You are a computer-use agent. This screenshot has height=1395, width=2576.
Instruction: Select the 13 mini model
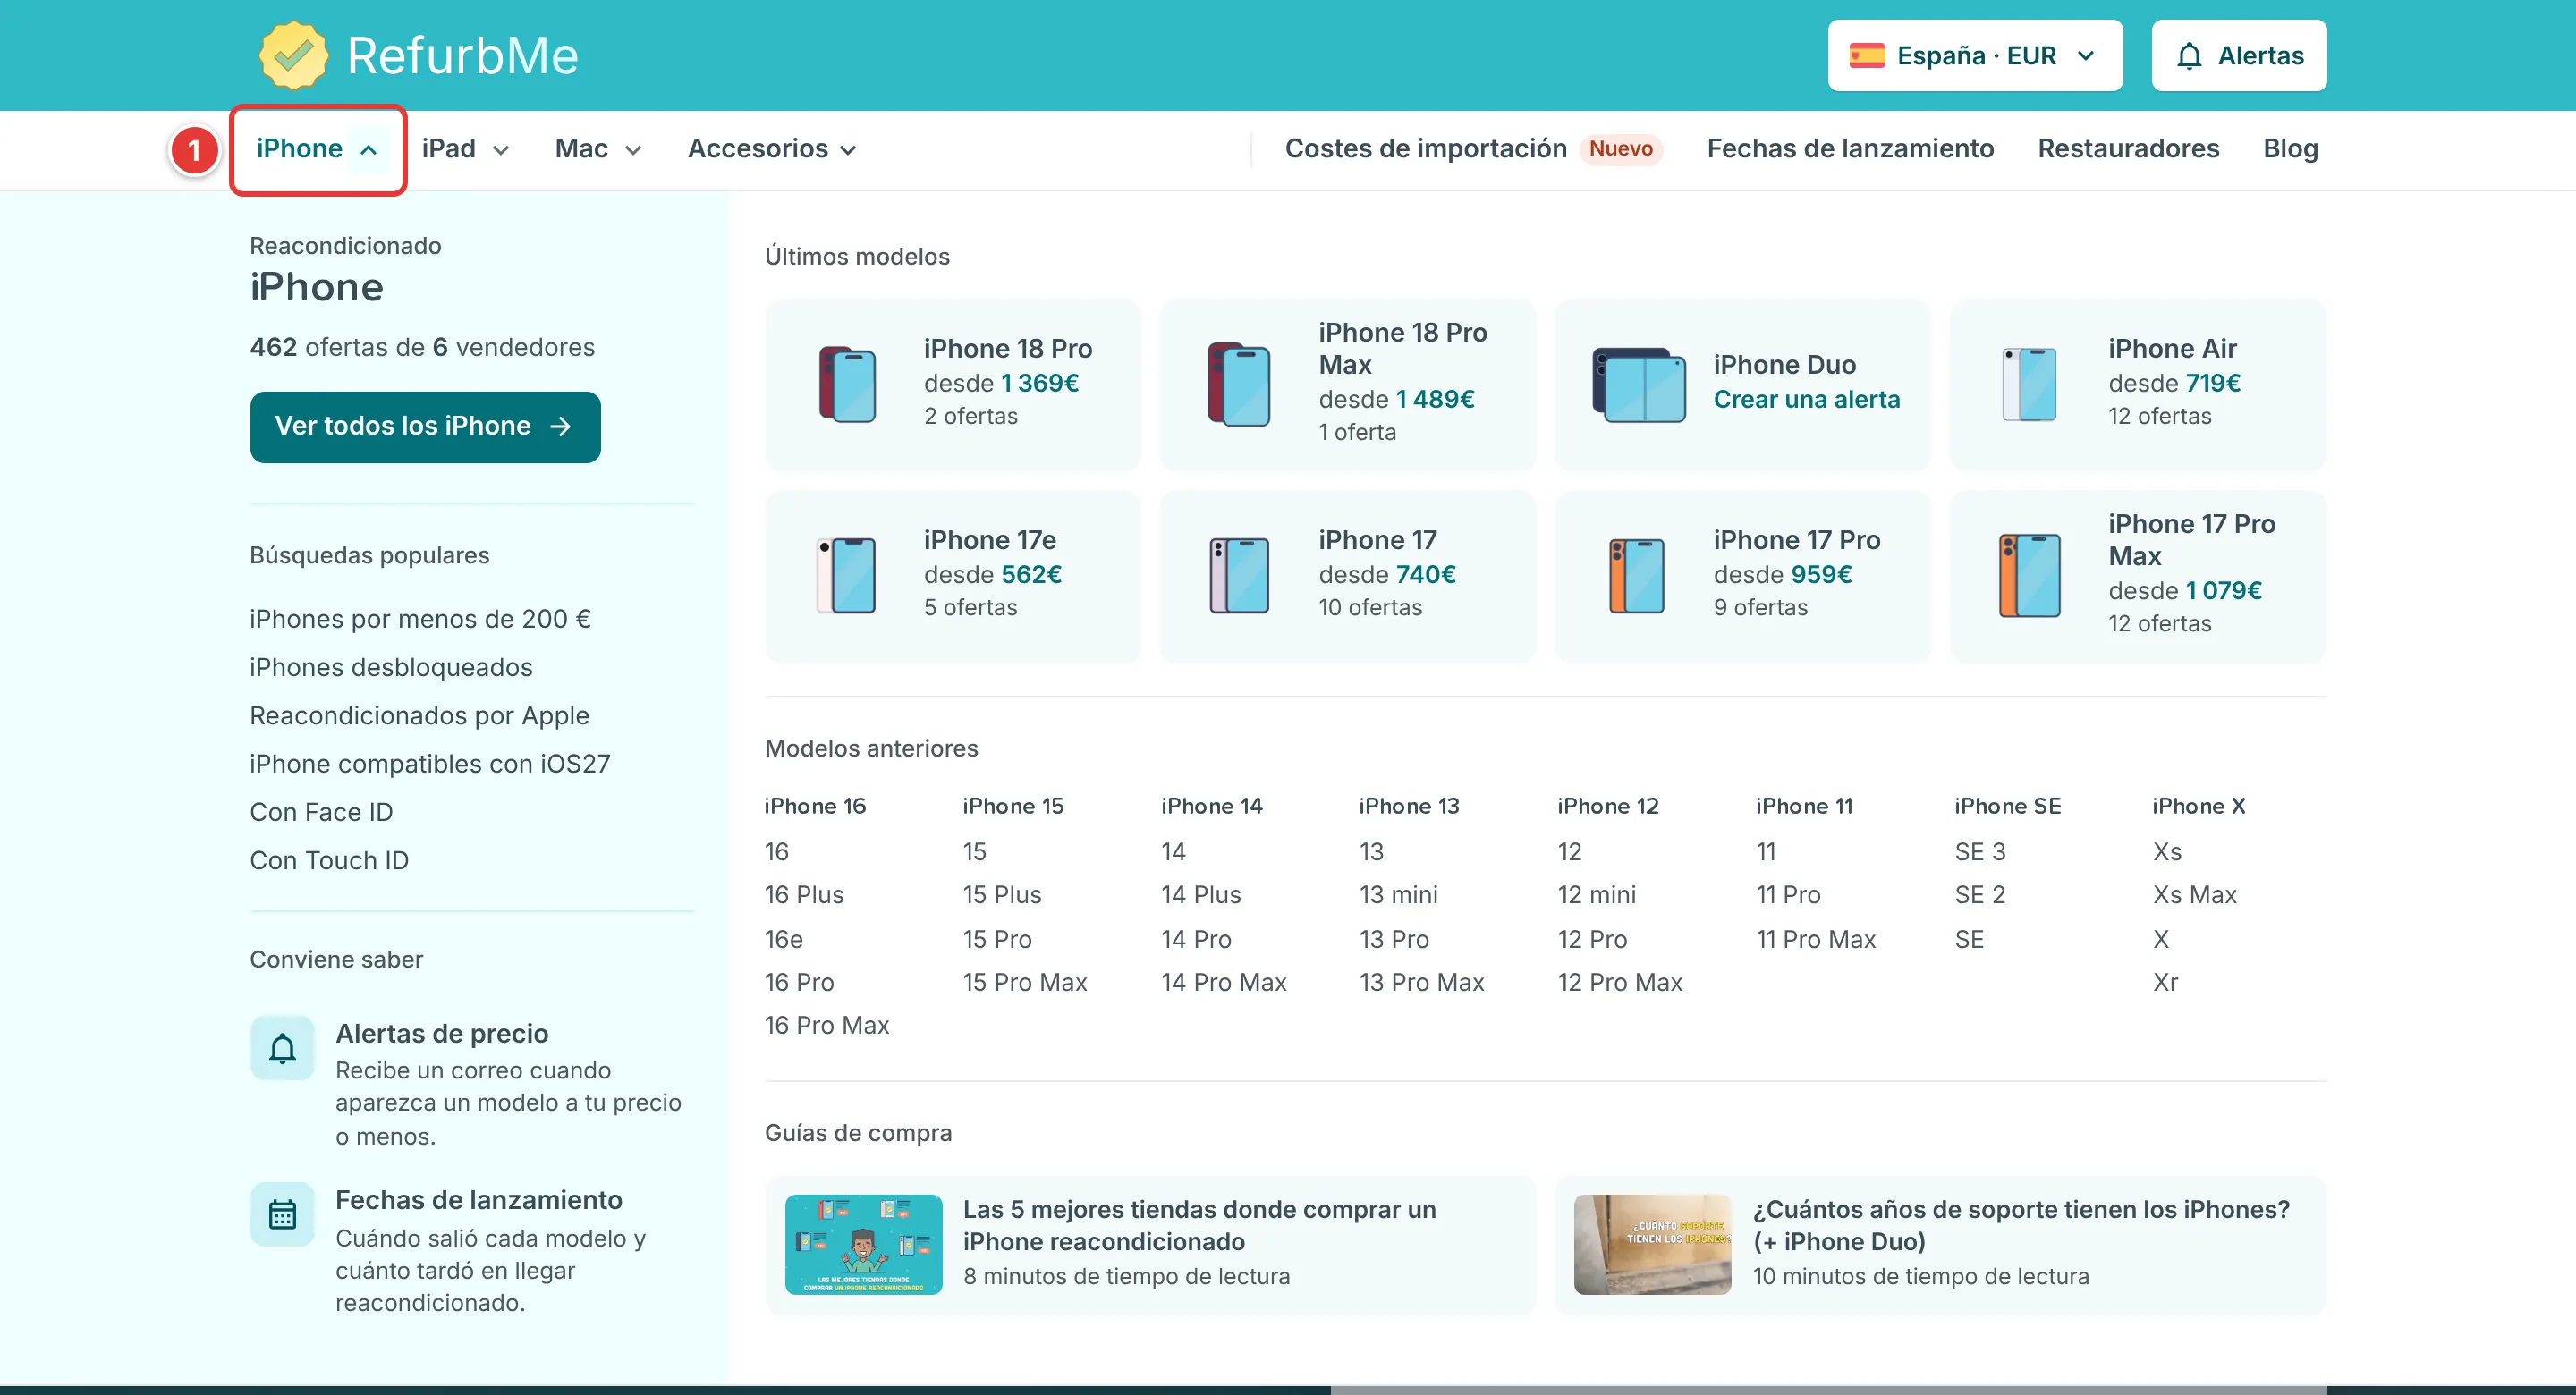[1397, 895]
